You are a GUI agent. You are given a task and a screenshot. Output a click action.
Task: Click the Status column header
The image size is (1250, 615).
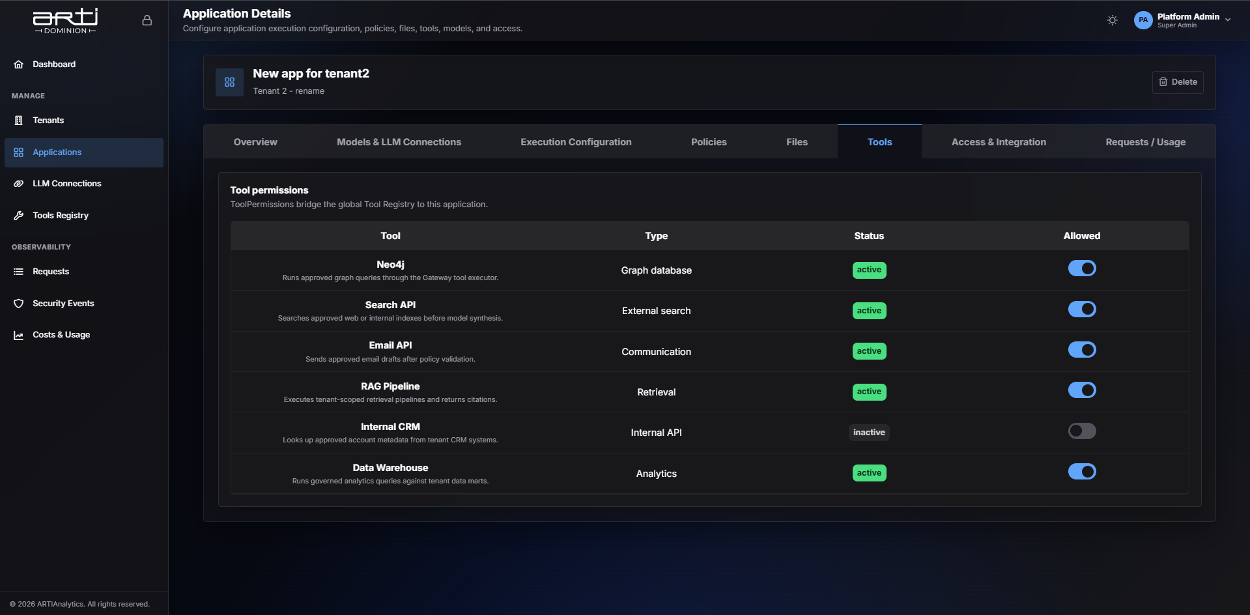869,236
